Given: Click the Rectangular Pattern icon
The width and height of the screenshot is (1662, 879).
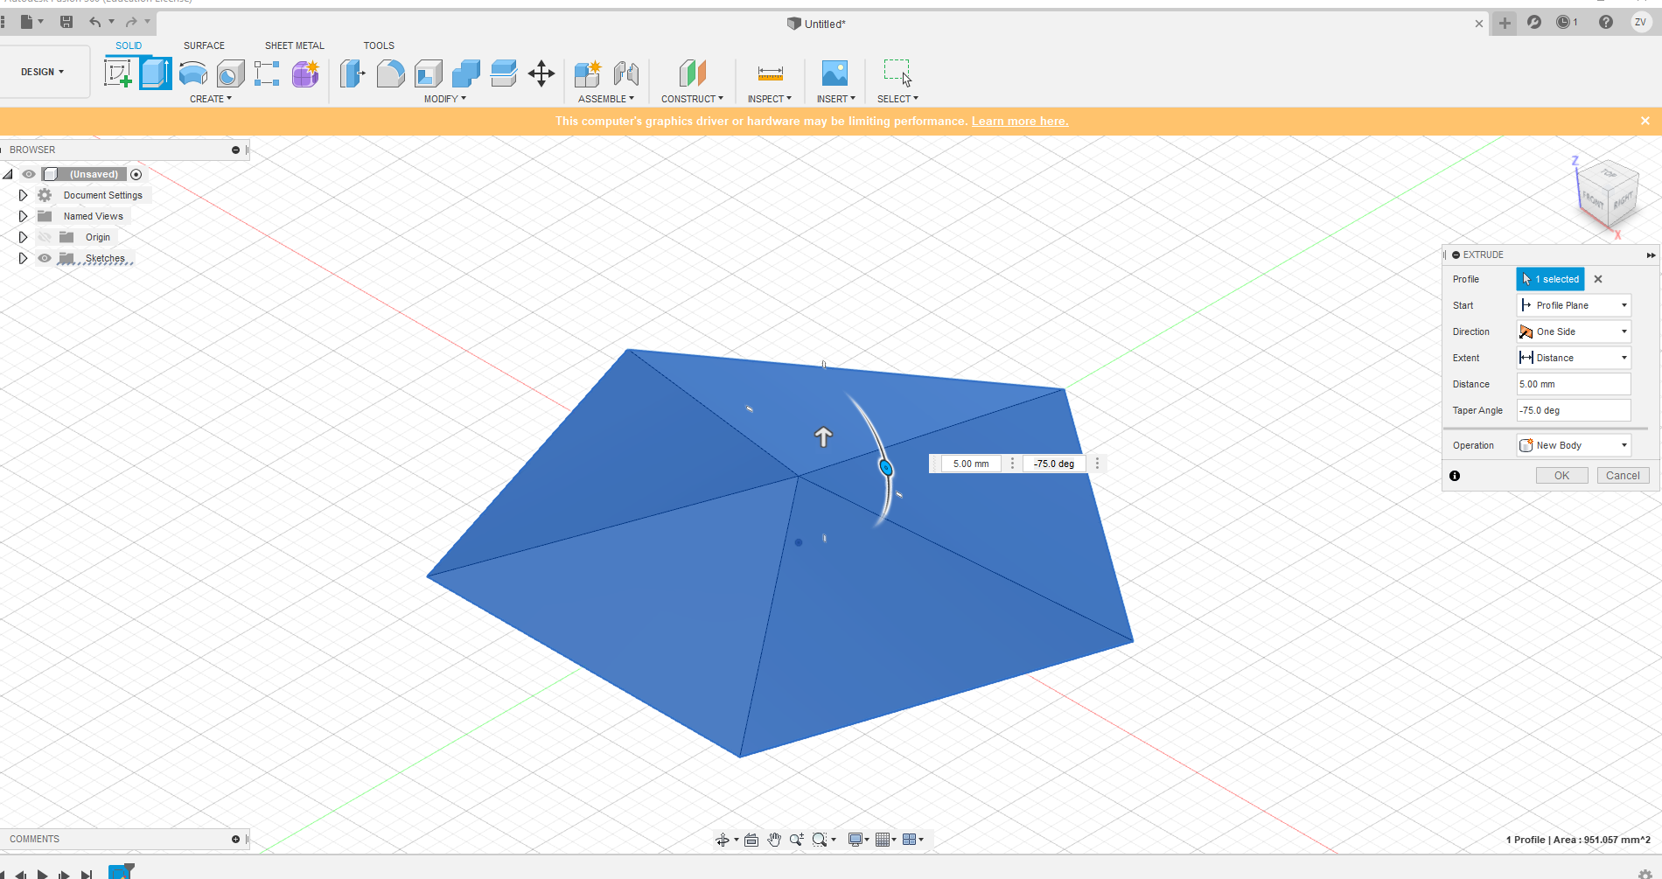Looking at the screenshot, I should (267, 73).
